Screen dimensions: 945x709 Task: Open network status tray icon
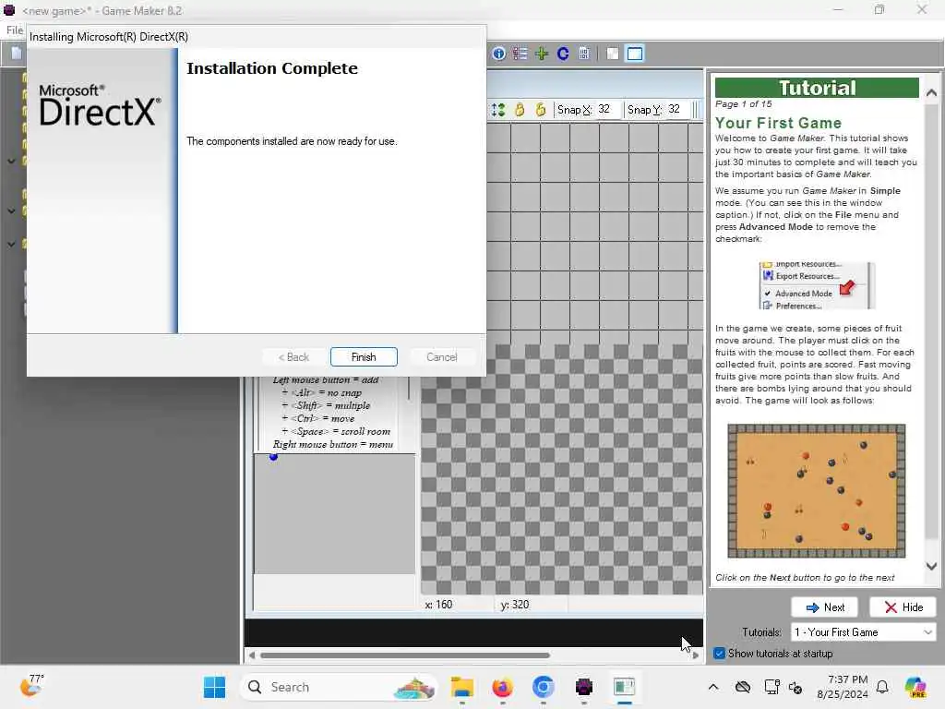point(772,687)
